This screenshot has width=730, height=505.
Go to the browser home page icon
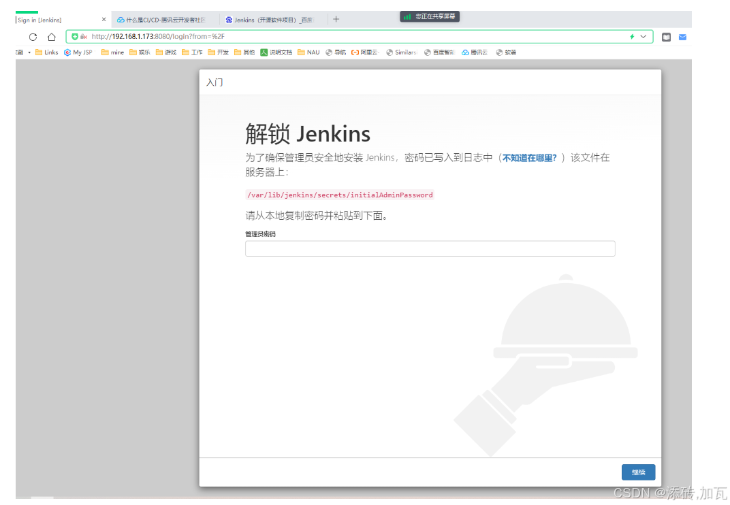[x=52, y=37]
